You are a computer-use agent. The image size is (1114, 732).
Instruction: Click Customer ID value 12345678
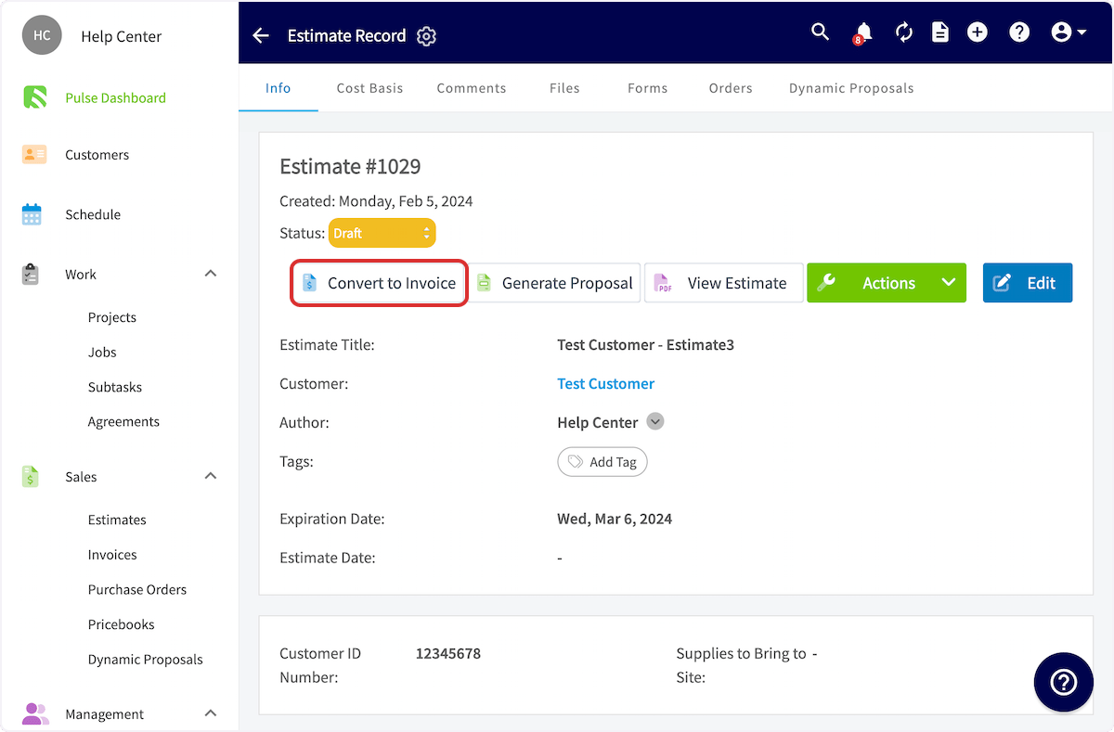(x=448, y=653)
